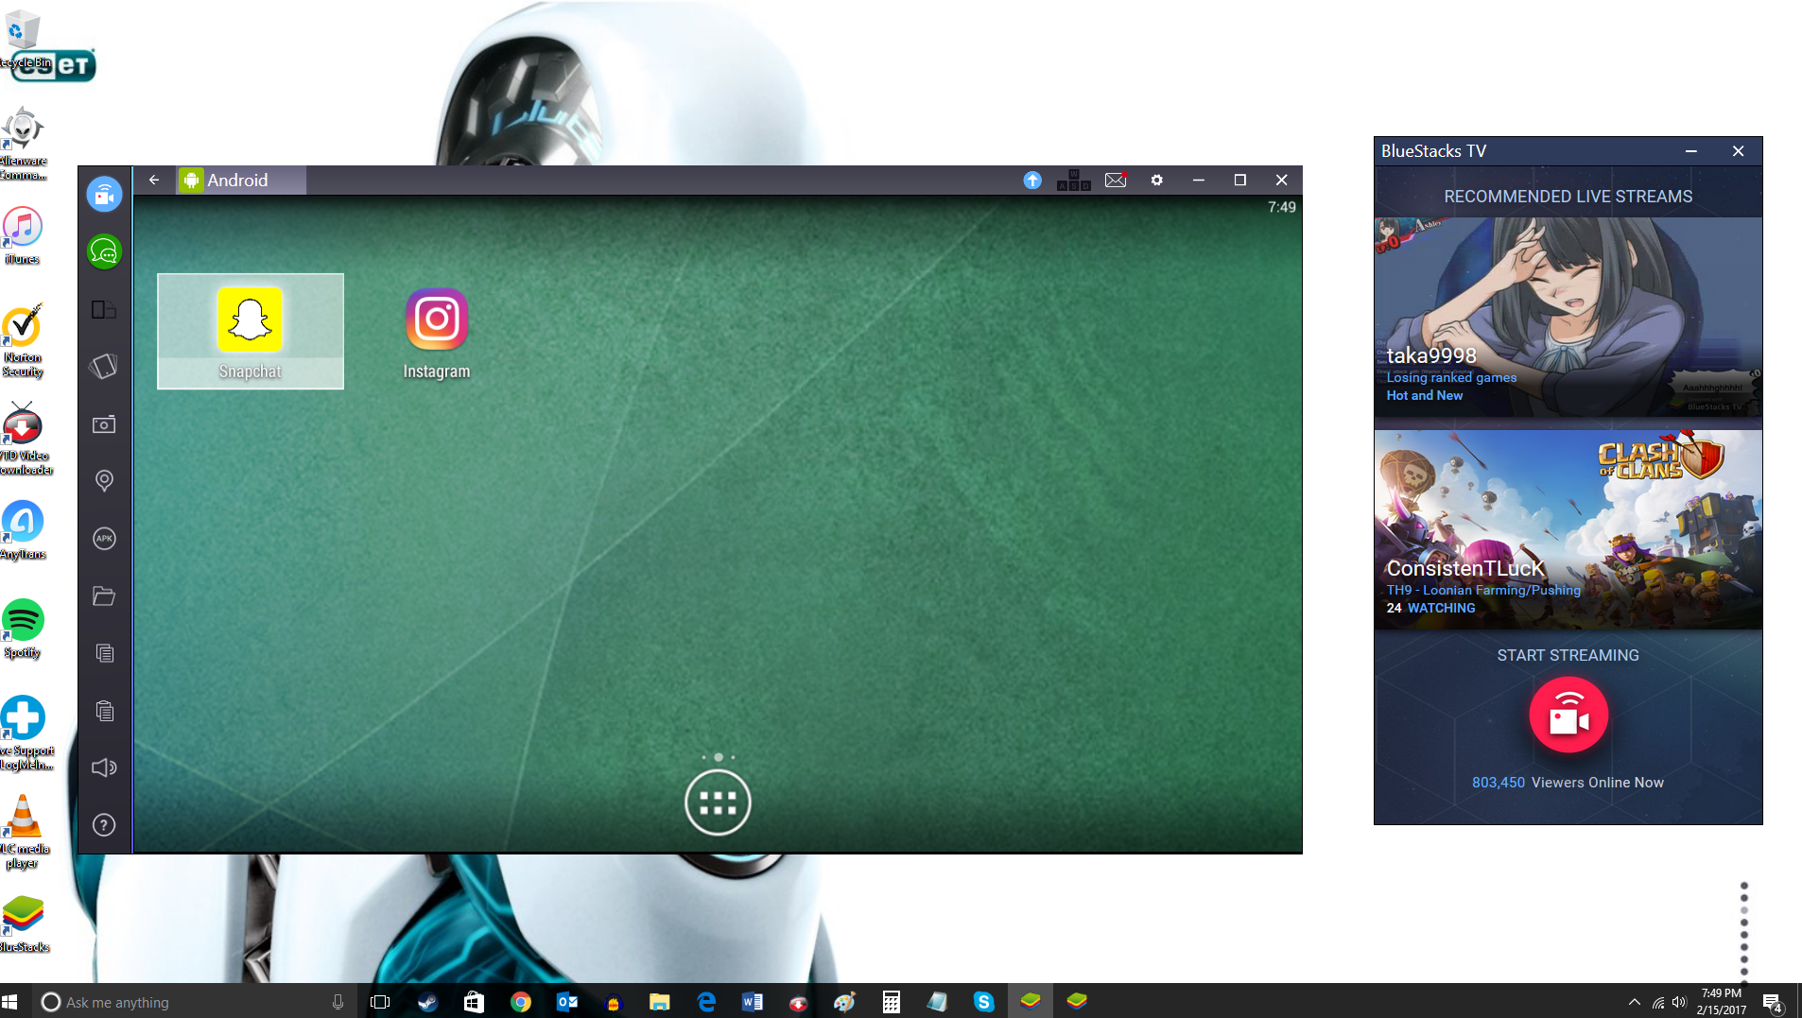This screenshot has height=1018, width=1802.
Task: Open help question mark sidebar icon
Action: (104, 825)
